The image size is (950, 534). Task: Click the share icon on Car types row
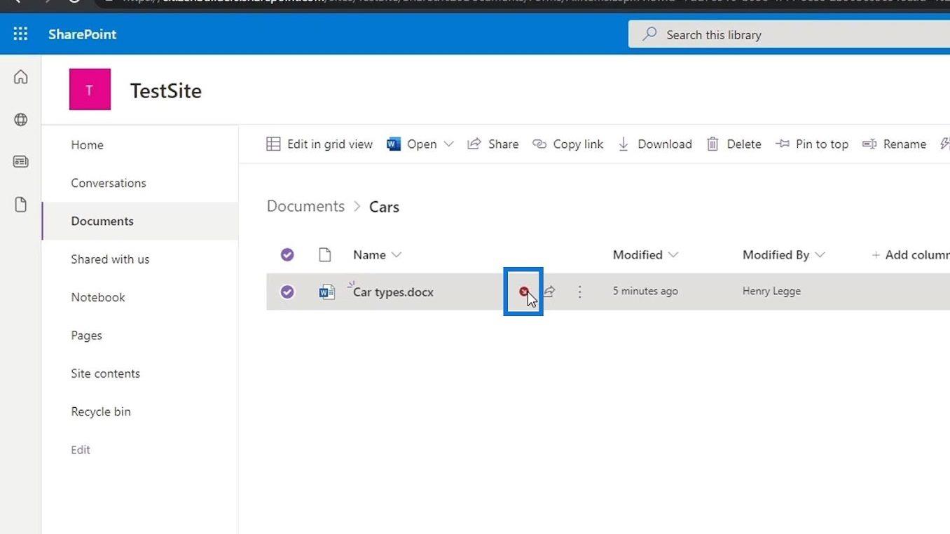tap(550, 291)
